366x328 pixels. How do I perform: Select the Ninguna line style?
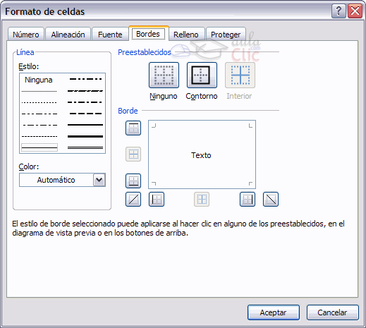pos(39,80)
